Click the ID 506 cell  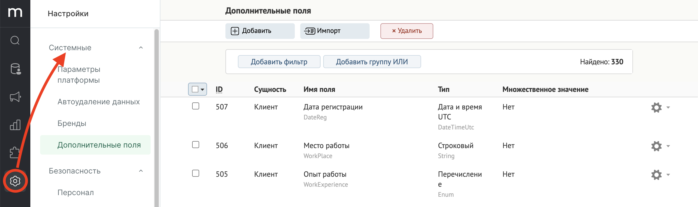(222, 146)
